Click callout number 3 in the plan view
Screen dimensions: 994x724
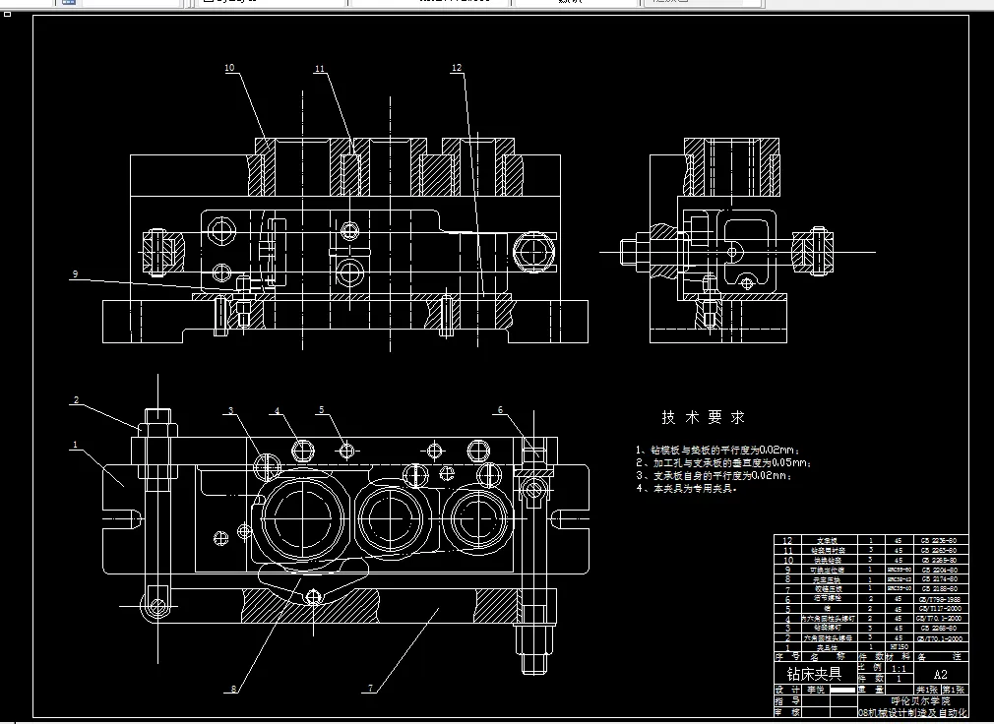pyautogui.click(x=231, y=410)
